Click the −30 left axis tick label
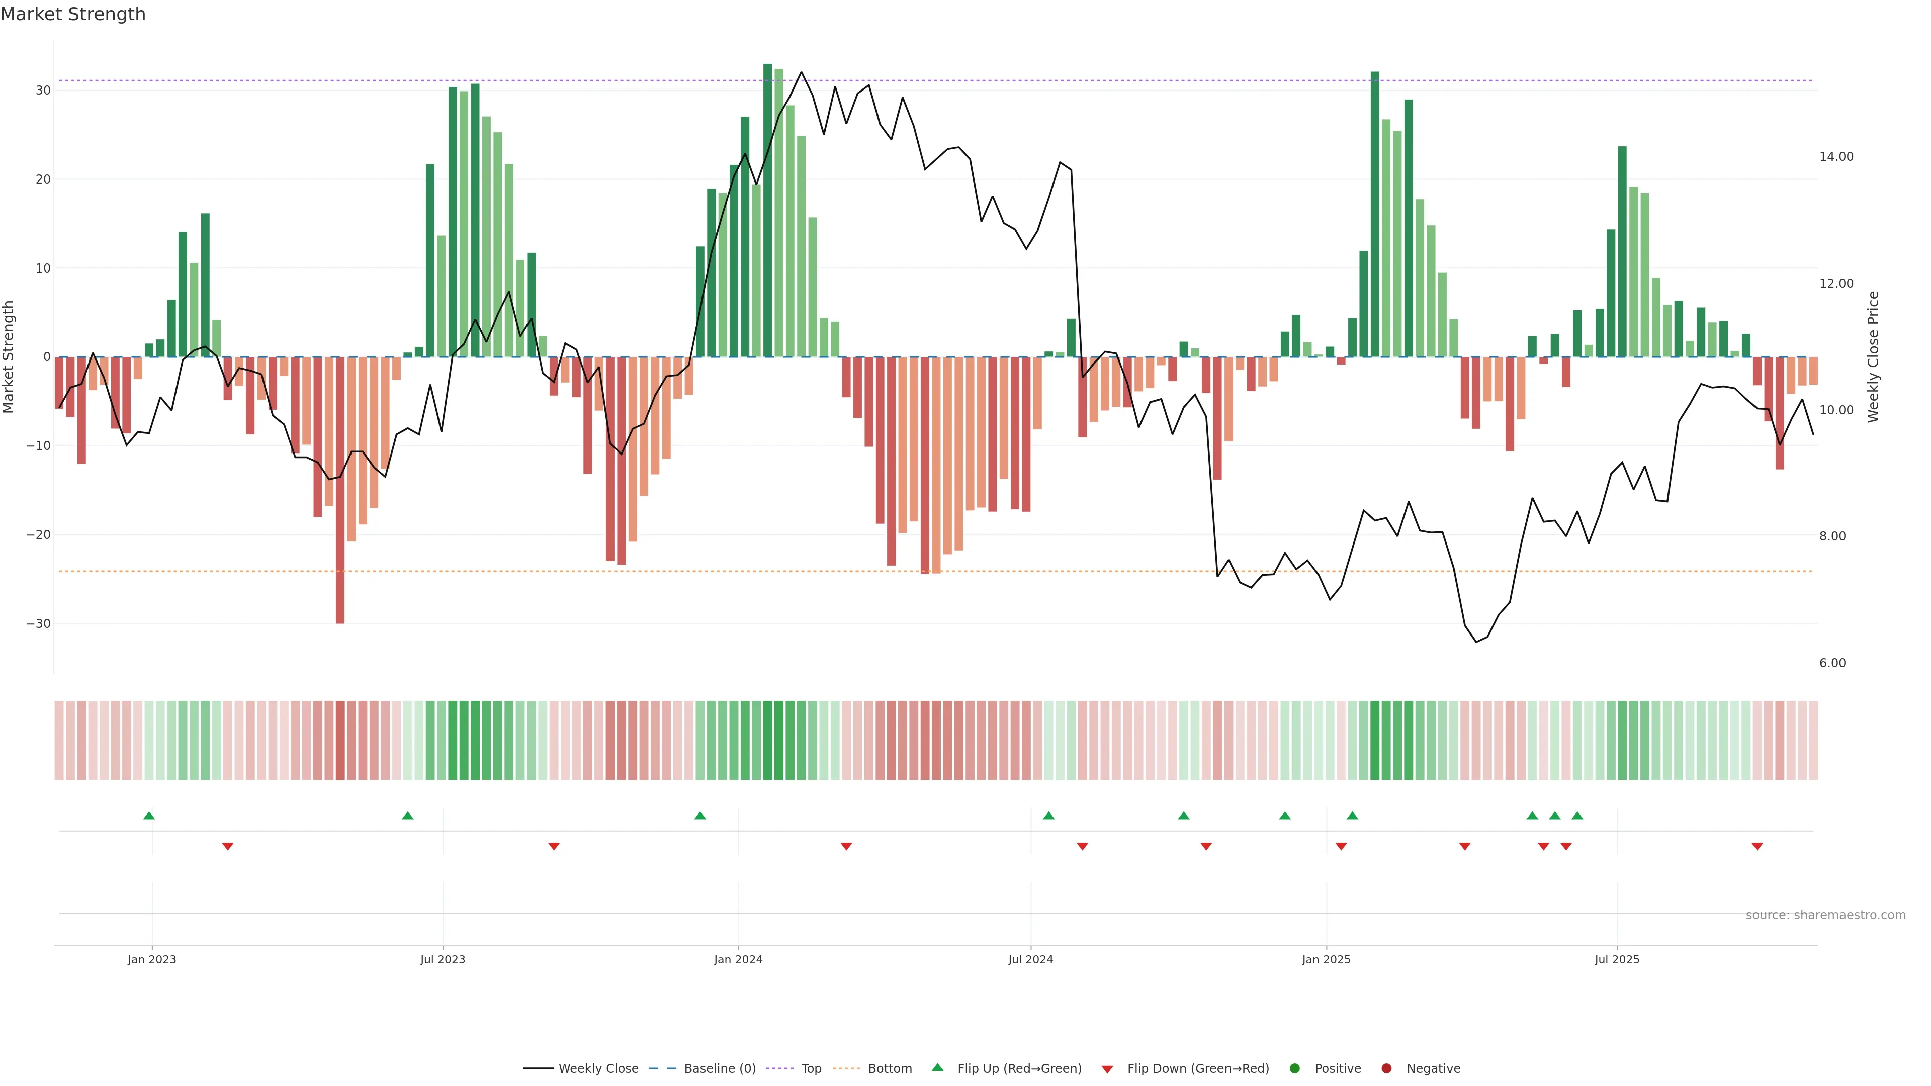Screen dimensions: 1931x1086 tap(38, 623)
